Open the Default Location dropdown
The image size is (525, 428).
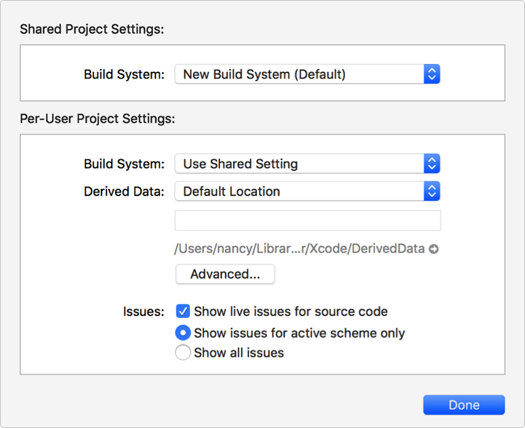point(299,191)
